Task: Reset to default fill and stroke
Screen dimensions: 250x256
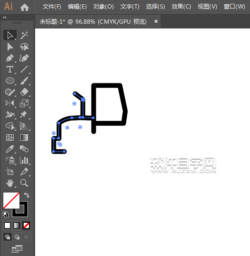Action: pyautogui.click(x=6, y=214)
